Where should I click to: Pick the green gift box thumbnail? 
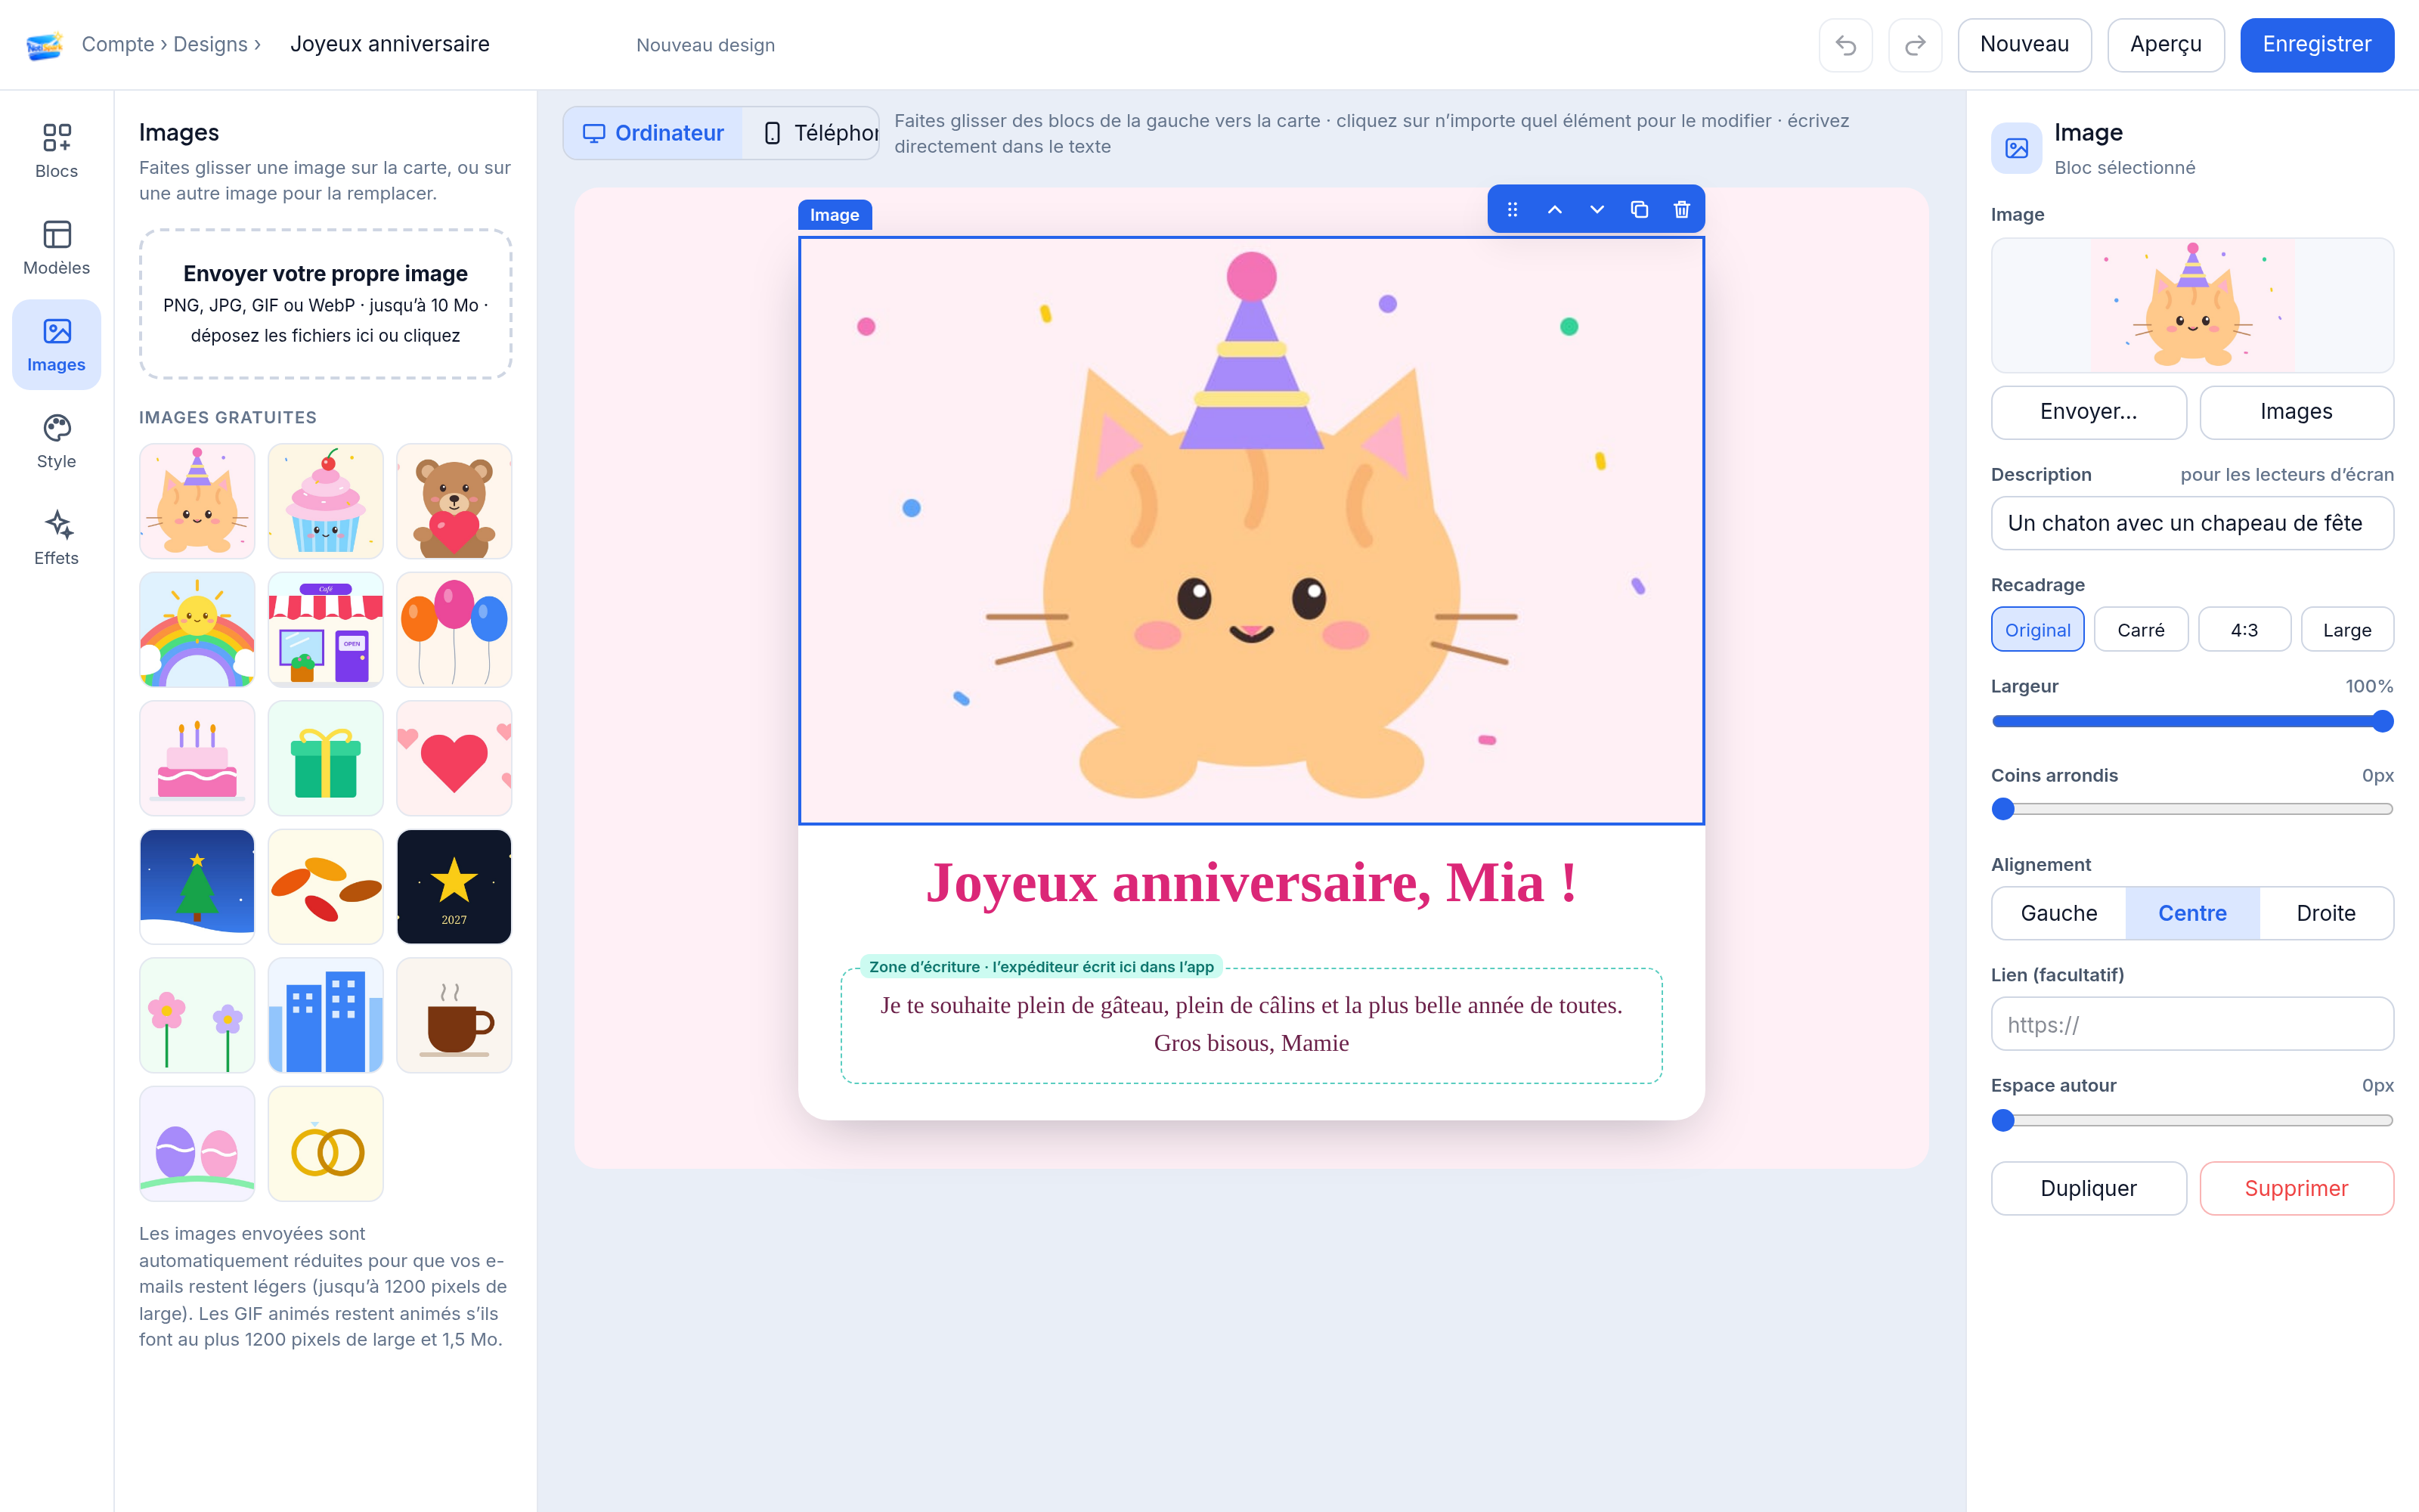tap(325, 758)
